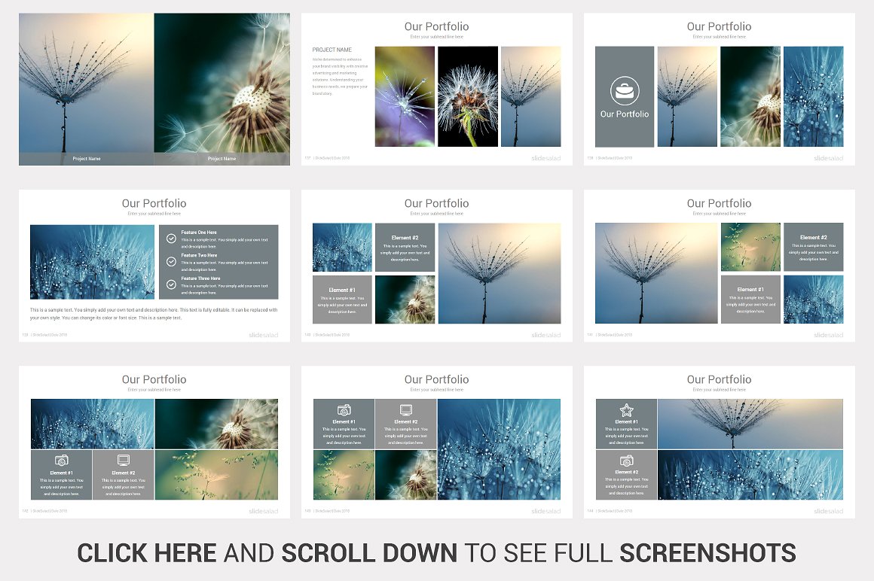Click the monitor icon left of the green grass photo
The width and height of the screenshot is (874, 581).
124,460
